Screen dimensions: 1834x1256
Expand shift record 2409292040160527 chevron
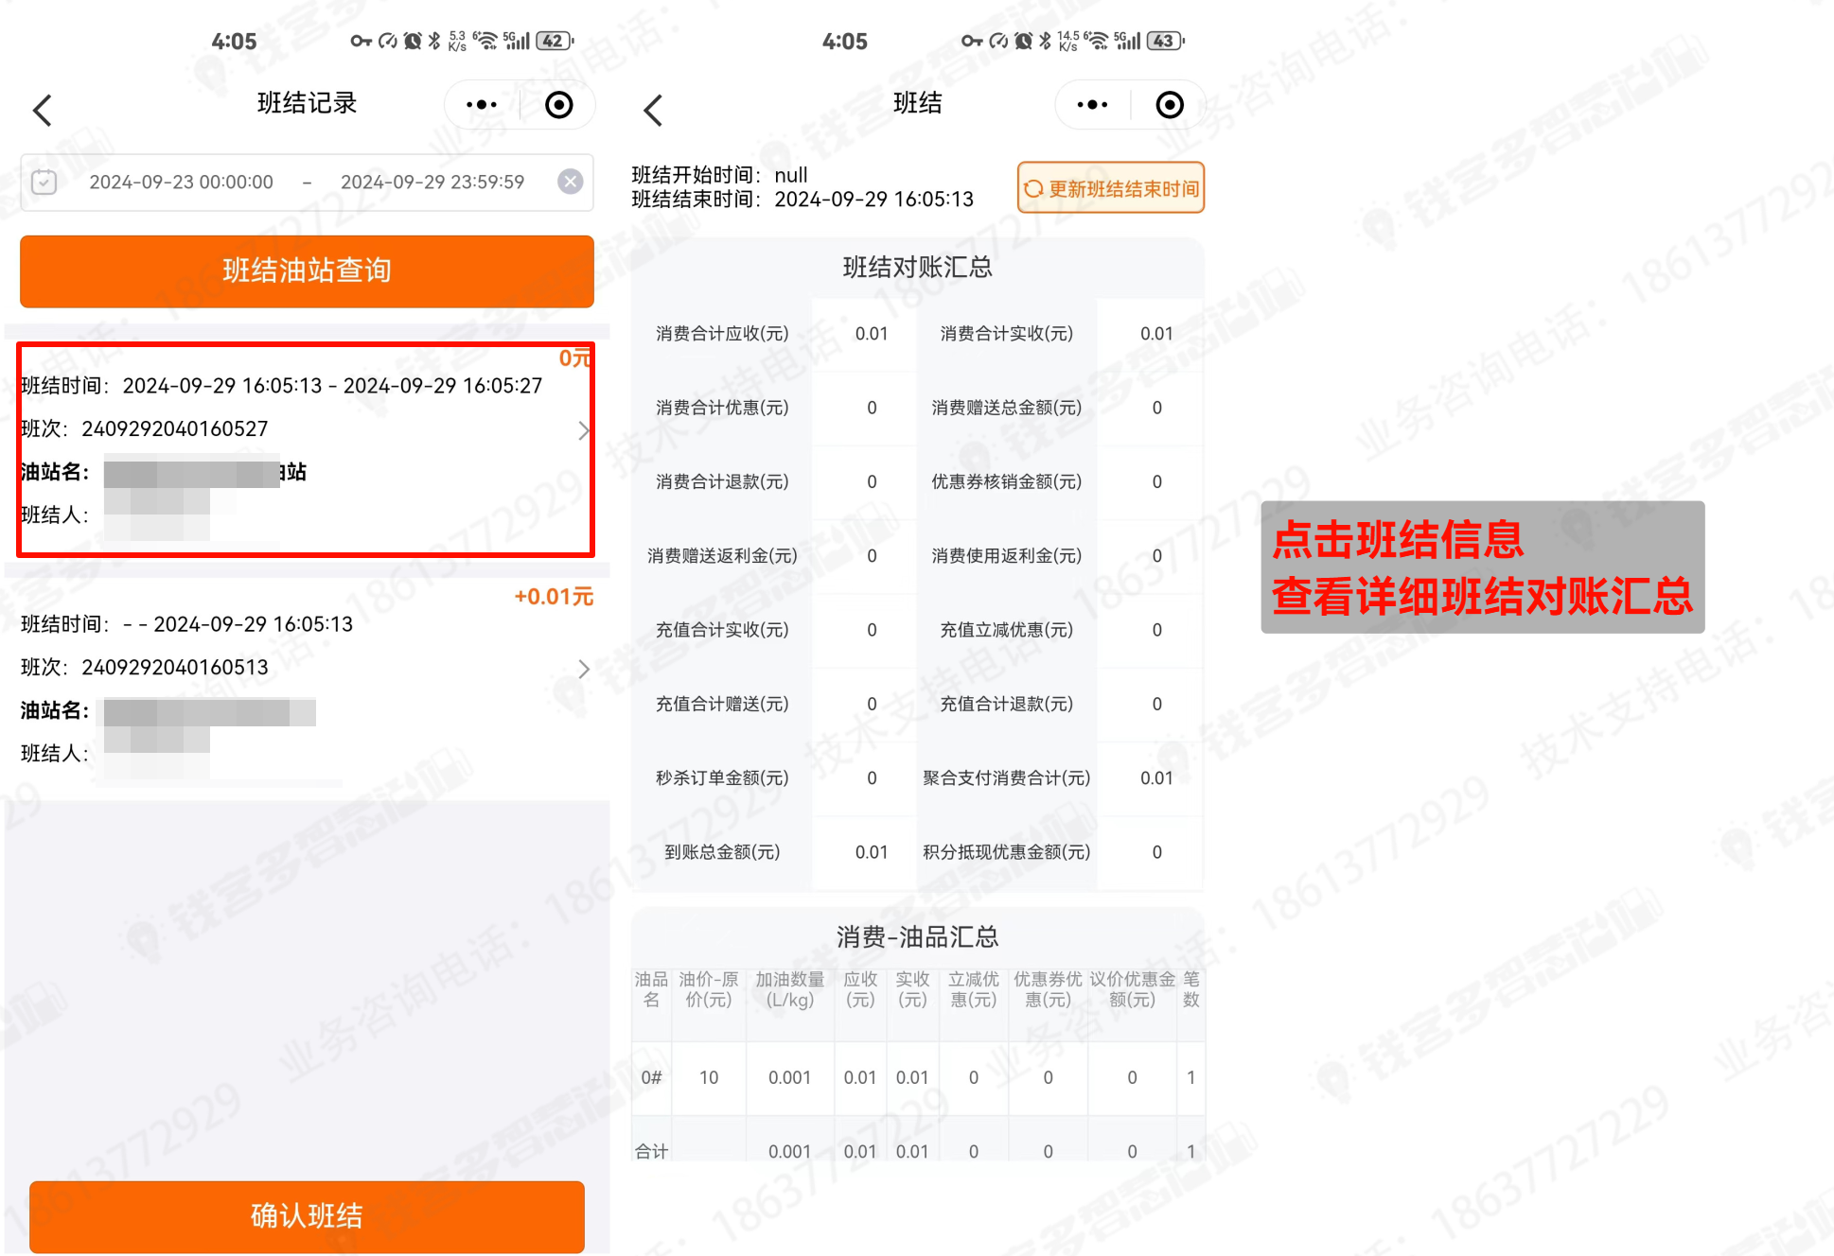coord(583,430)
